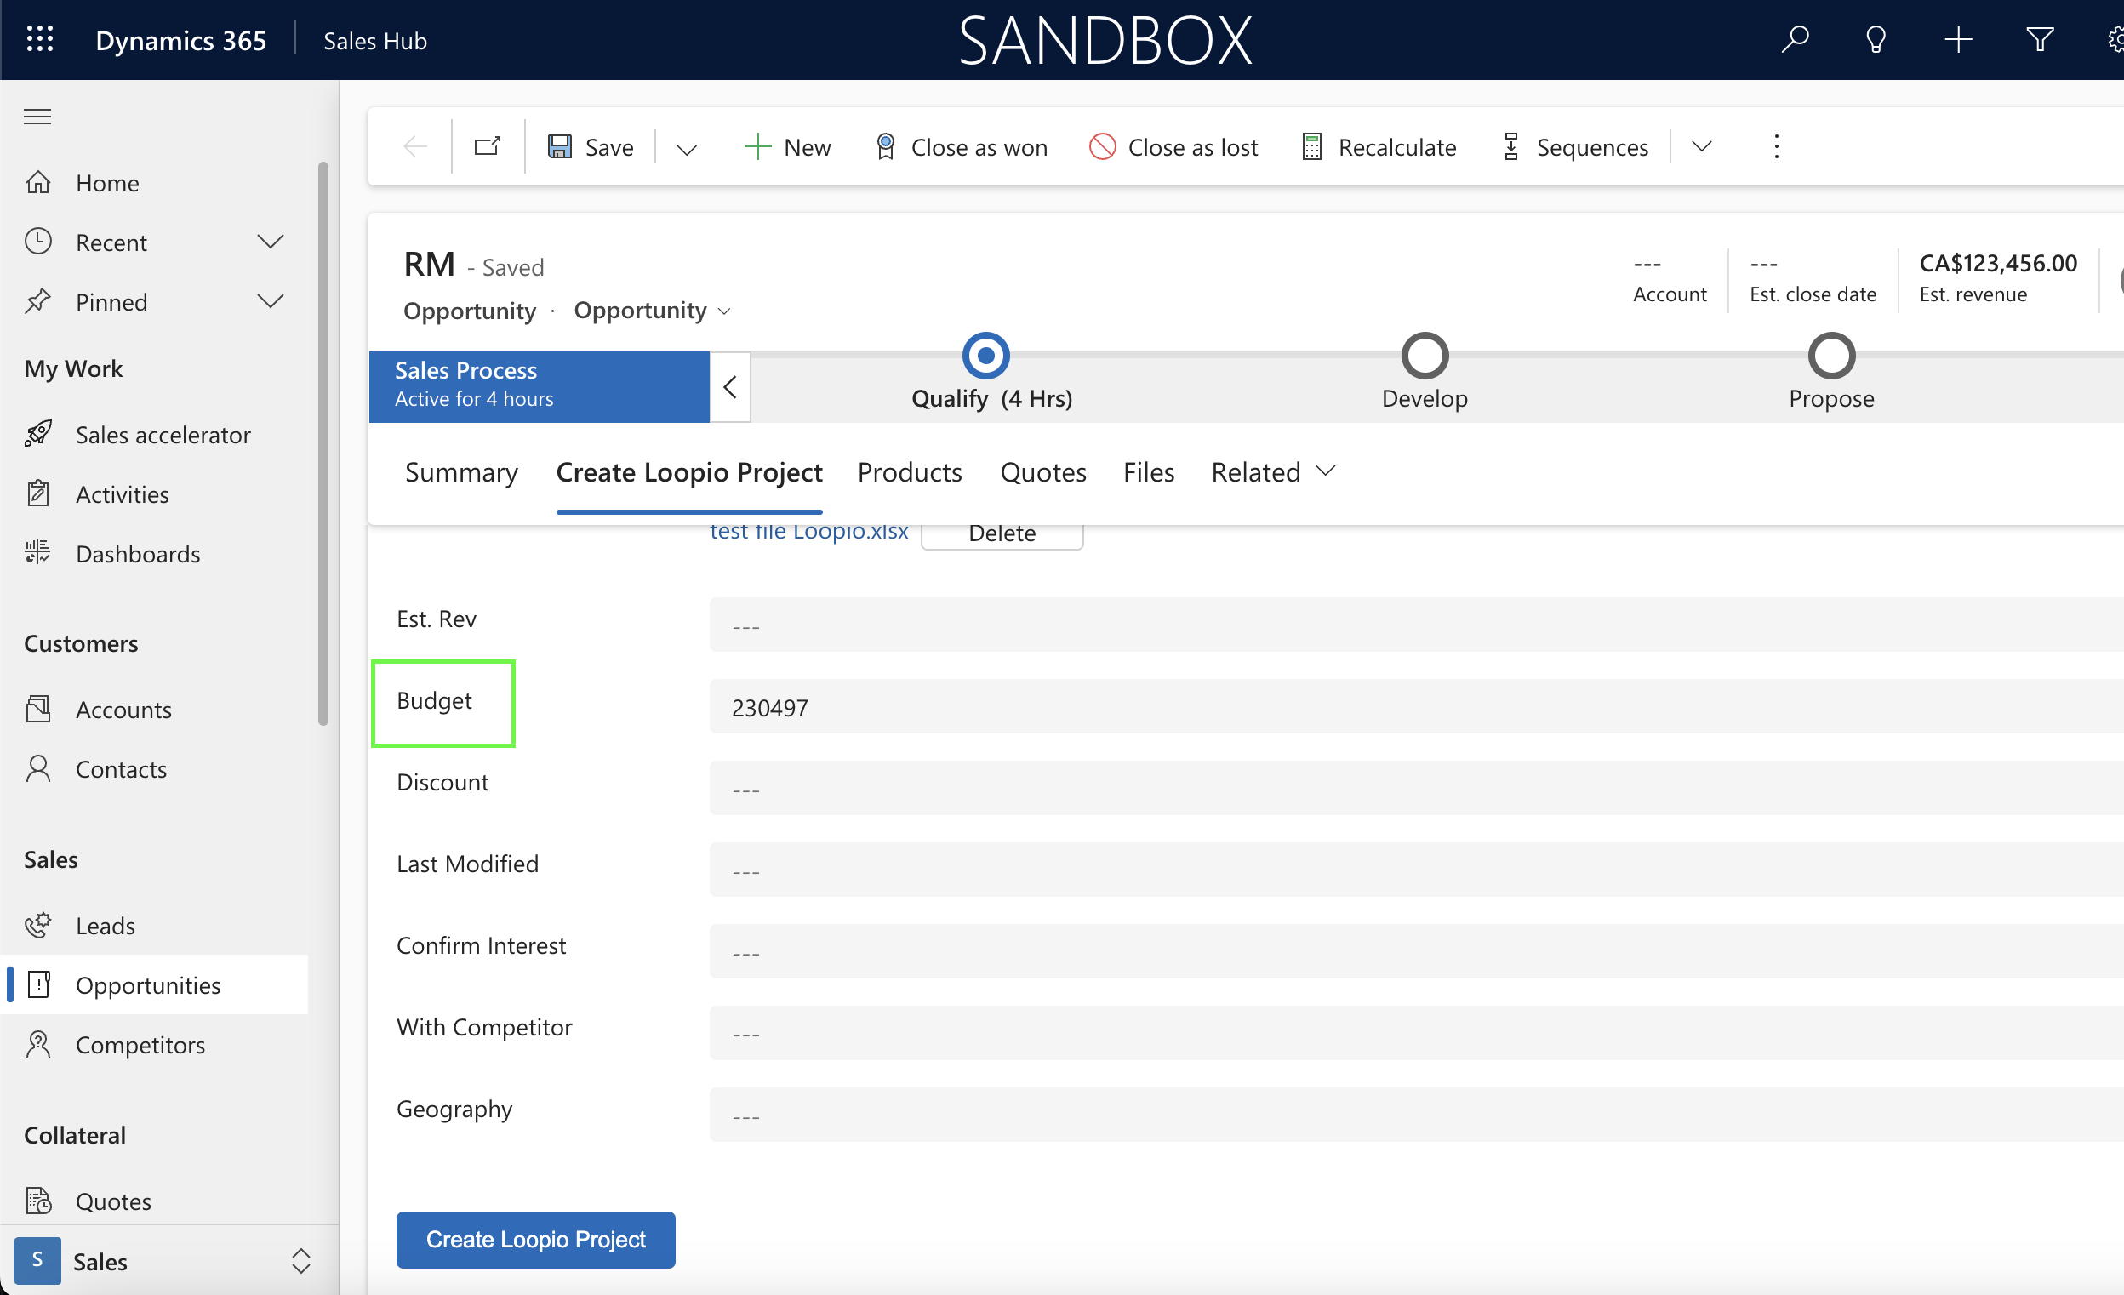Click Est. revenue value CA$123,456.00
This screenshot has height=1295, width=2124.
point(1997,263)
